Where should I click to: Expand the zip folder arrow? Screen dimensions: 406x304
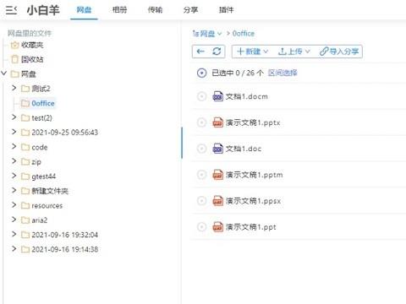pyautogui.click(x=14, y=161)
